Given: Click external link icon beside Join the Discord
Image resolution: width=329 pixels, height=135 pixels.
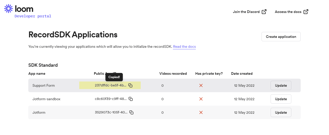Looking at the screenshot, I should point(264,12).
